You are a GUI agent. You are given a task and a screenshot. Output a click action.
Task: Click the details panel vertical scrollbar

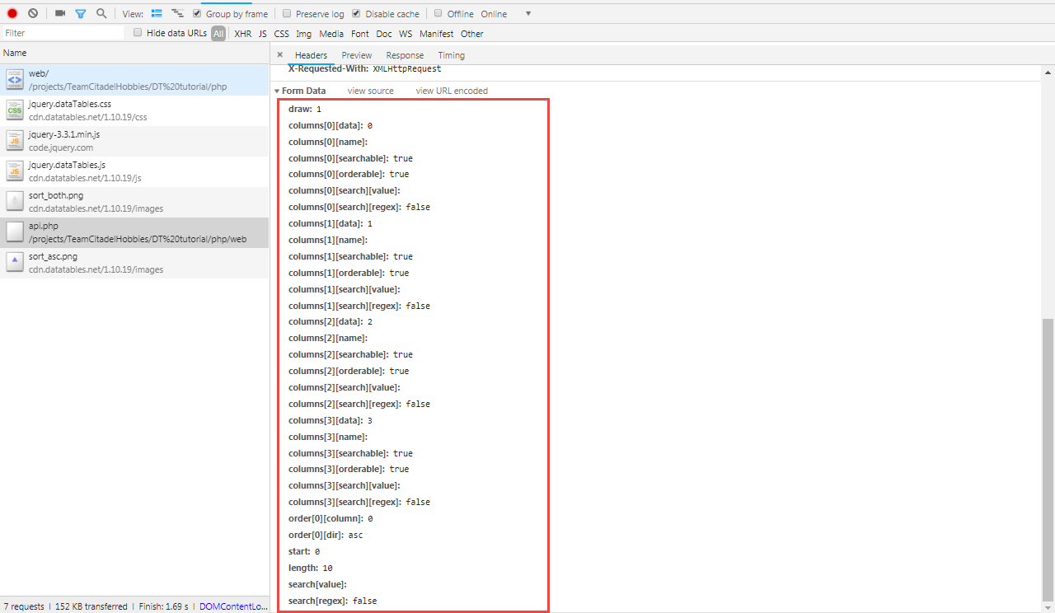pyautogui.click(x=1048, y=460)
